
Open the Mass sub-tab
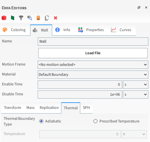pos(30,108)
